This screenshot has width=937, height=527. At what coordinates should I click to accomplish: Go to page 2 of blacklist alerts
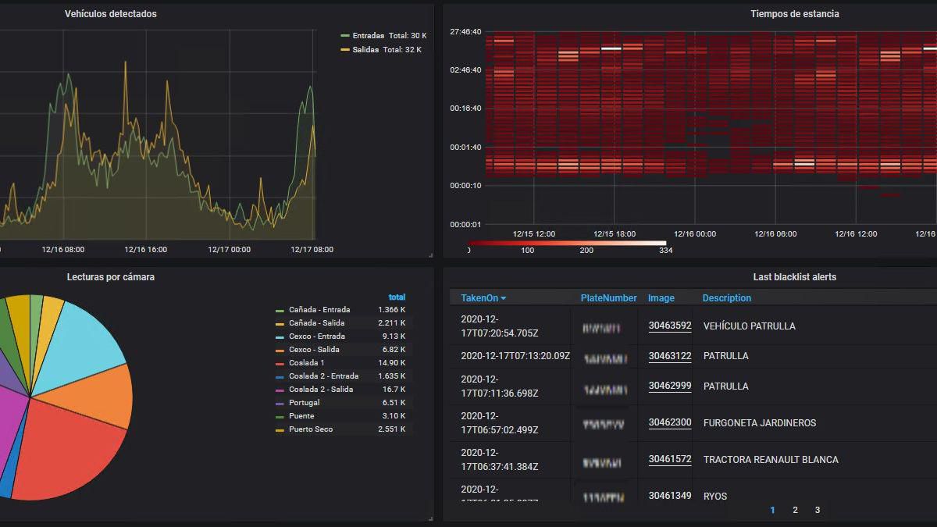pyautogui.click(x=795, y=510)
